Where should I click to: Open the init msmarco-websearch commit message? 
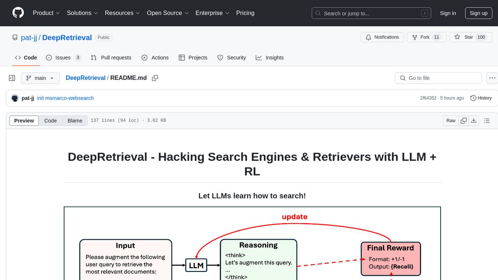(66, 98)
